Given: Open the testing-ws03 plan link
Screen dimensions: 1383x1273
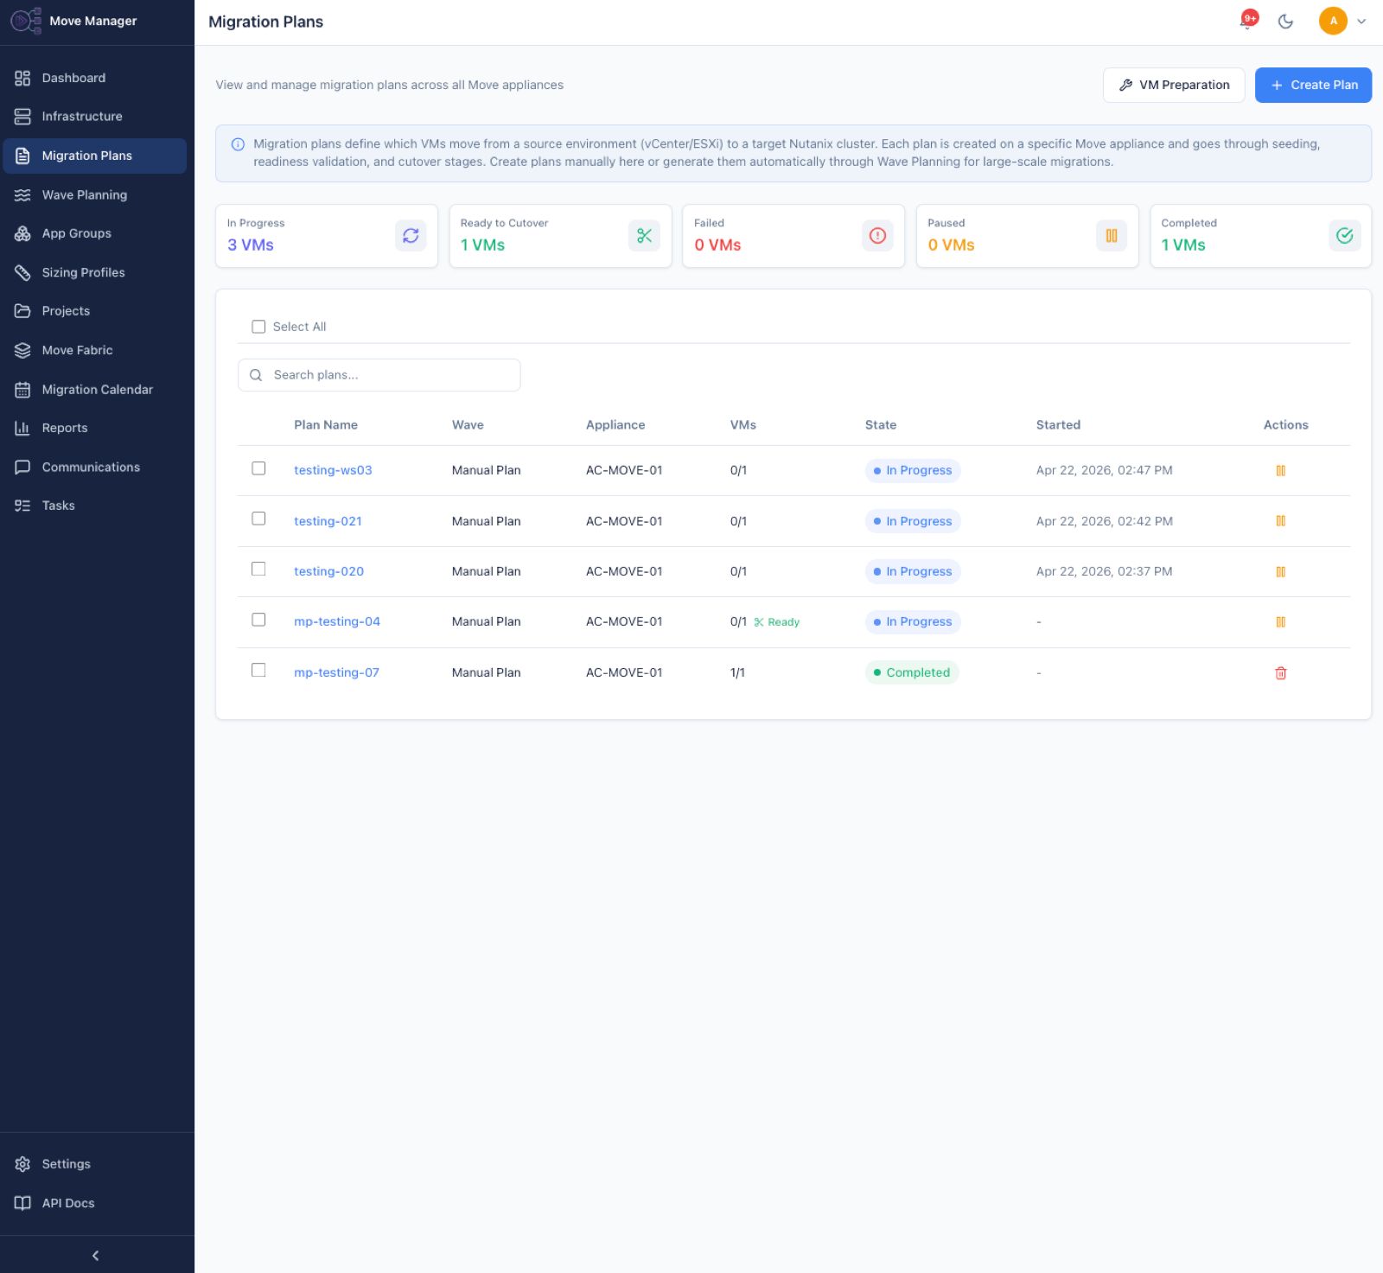Looking at the screenshot, I should [x=333, y=470].
